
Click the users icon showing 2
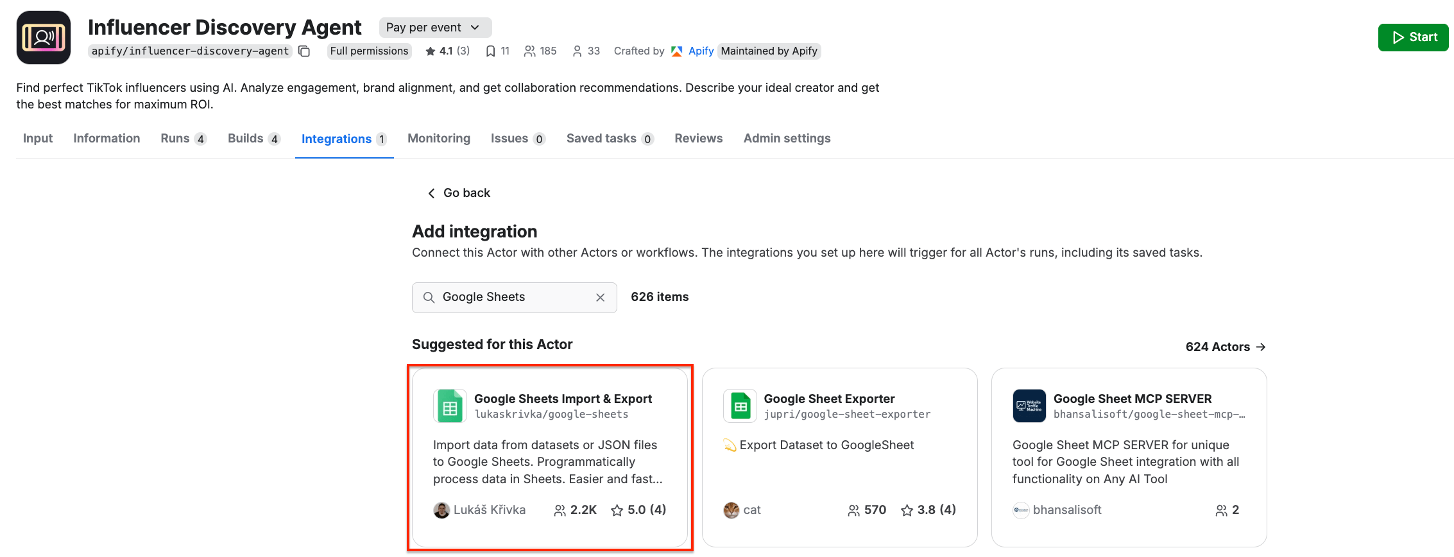1221,510
